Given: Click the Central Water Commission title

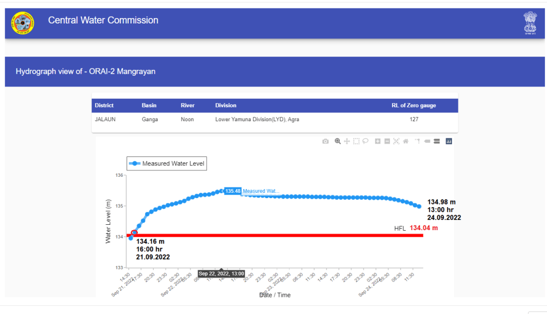Looking at the screenshot, I should pos(103,20).
